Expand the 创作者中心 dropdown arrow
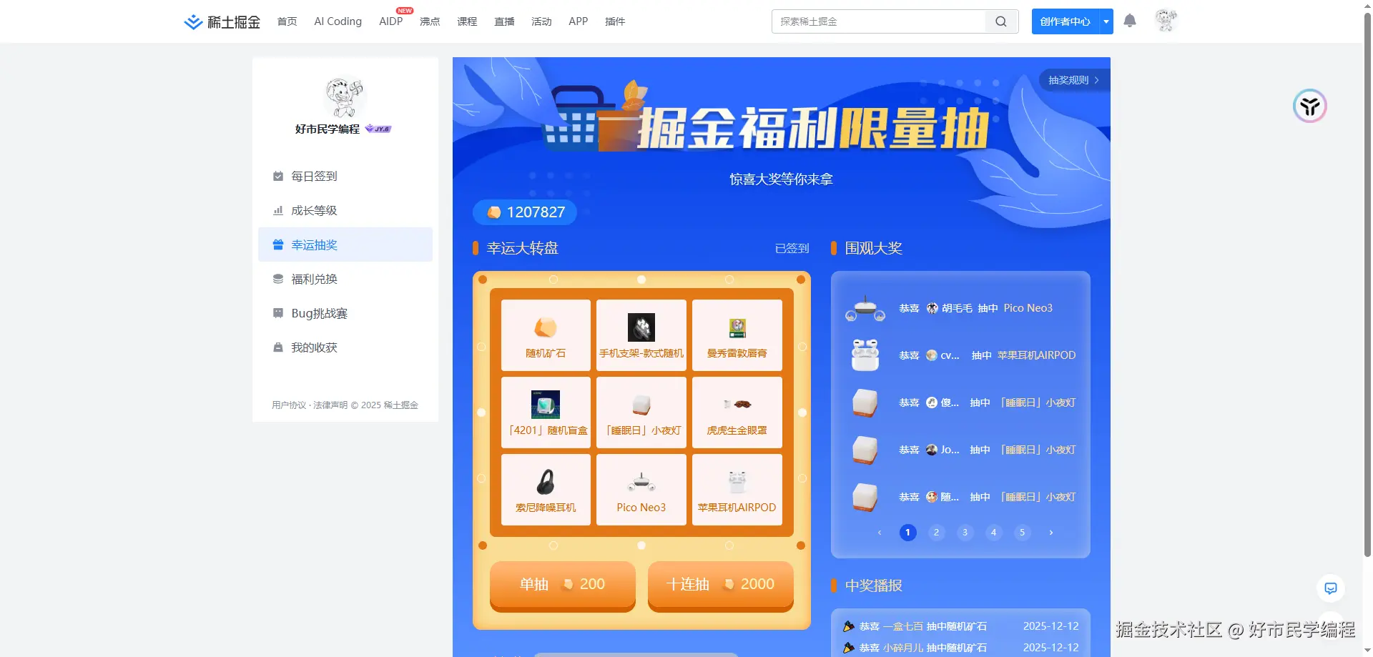Viewport: 1373px width, 657px height. 1106,21
